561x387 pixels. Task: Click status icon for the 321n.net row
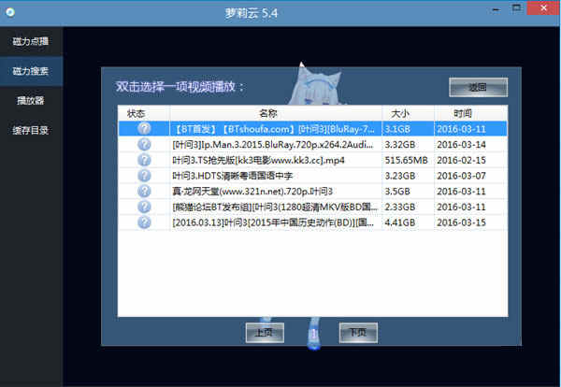(x=143, y=191)
